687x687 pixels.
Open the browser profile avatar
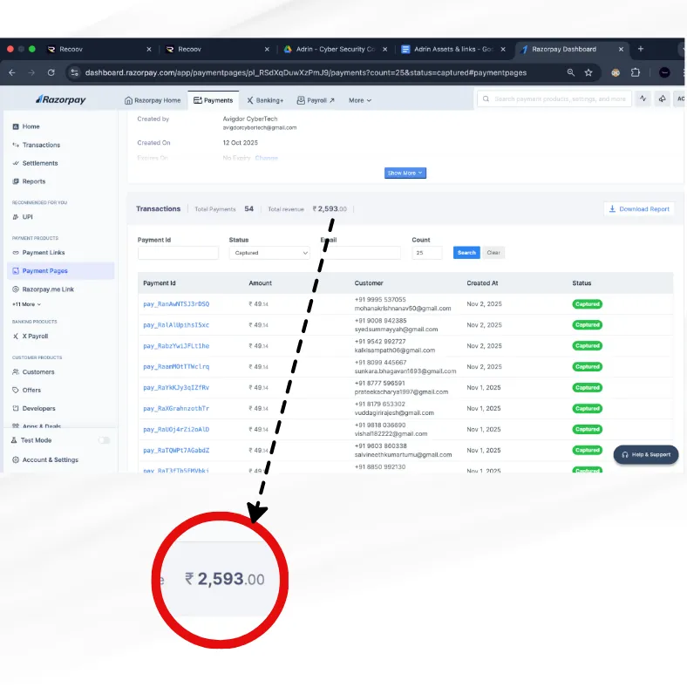tap(664, 72)
